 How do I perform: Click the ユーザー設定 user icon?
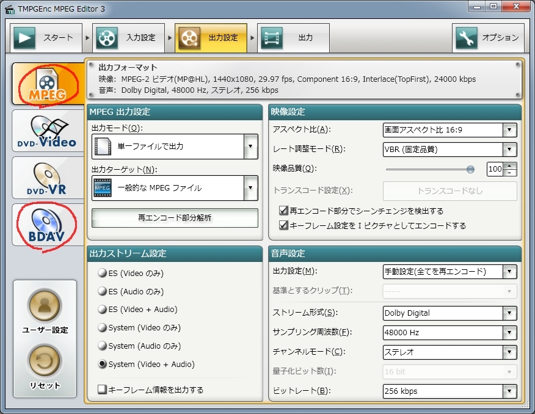tap(45, 305)
